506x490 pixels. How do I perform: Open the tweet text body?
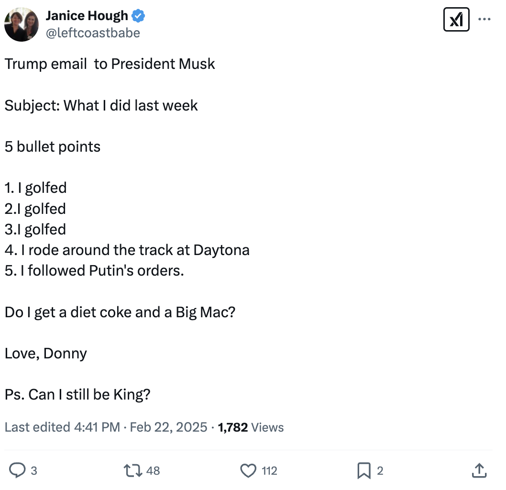pyautogui.click(x=124, y=229)
